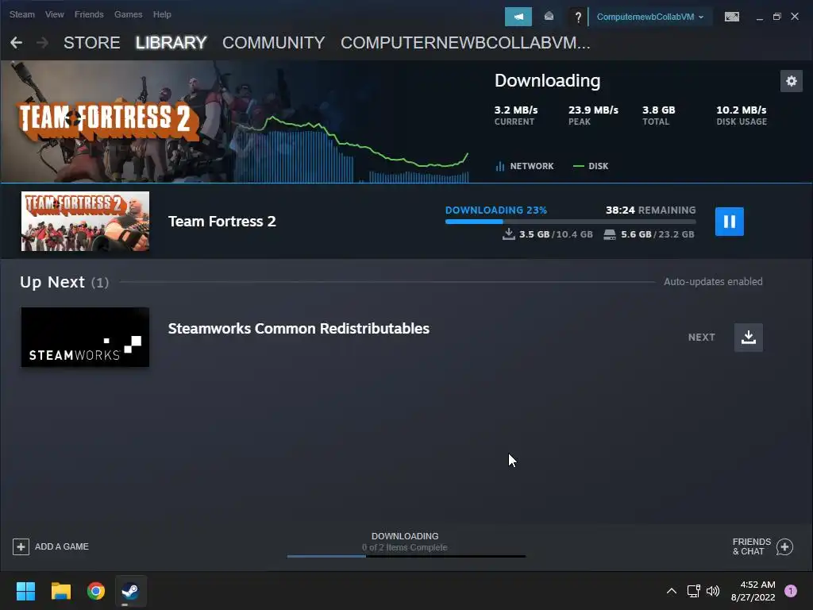The width and height of the screenshot is (813, 610).
Task: Click the Team Fortress 2 thumbnail
Action: [85, 222]
